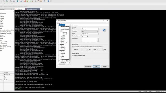Screen dimensions: 166x93
Task: Click the blue help icon in the toolbar
Action: click(49, 1)
